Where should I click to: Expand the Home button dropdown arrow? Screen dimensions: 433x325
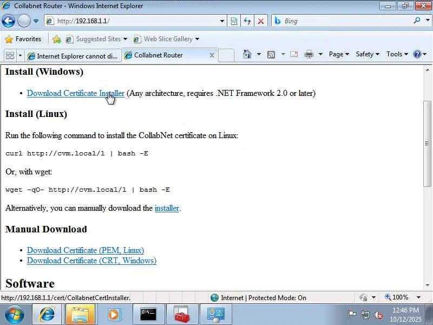point(259,54)
